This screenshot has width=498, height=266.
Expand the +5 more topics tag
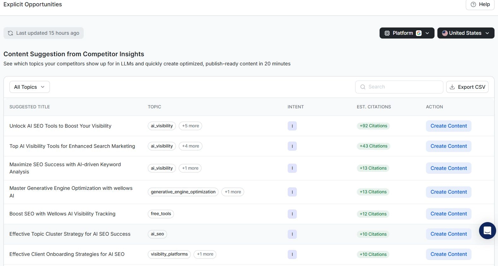tap(190, 126)
